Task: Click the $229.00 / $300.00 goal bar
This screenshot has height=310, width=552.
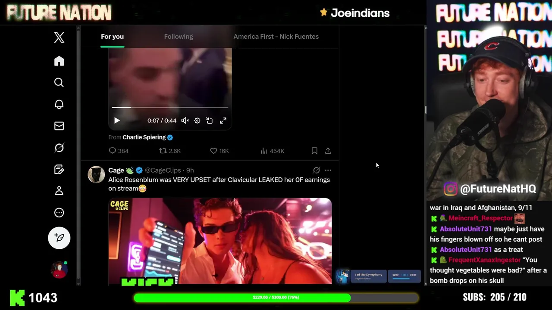Action: point(276,298)
